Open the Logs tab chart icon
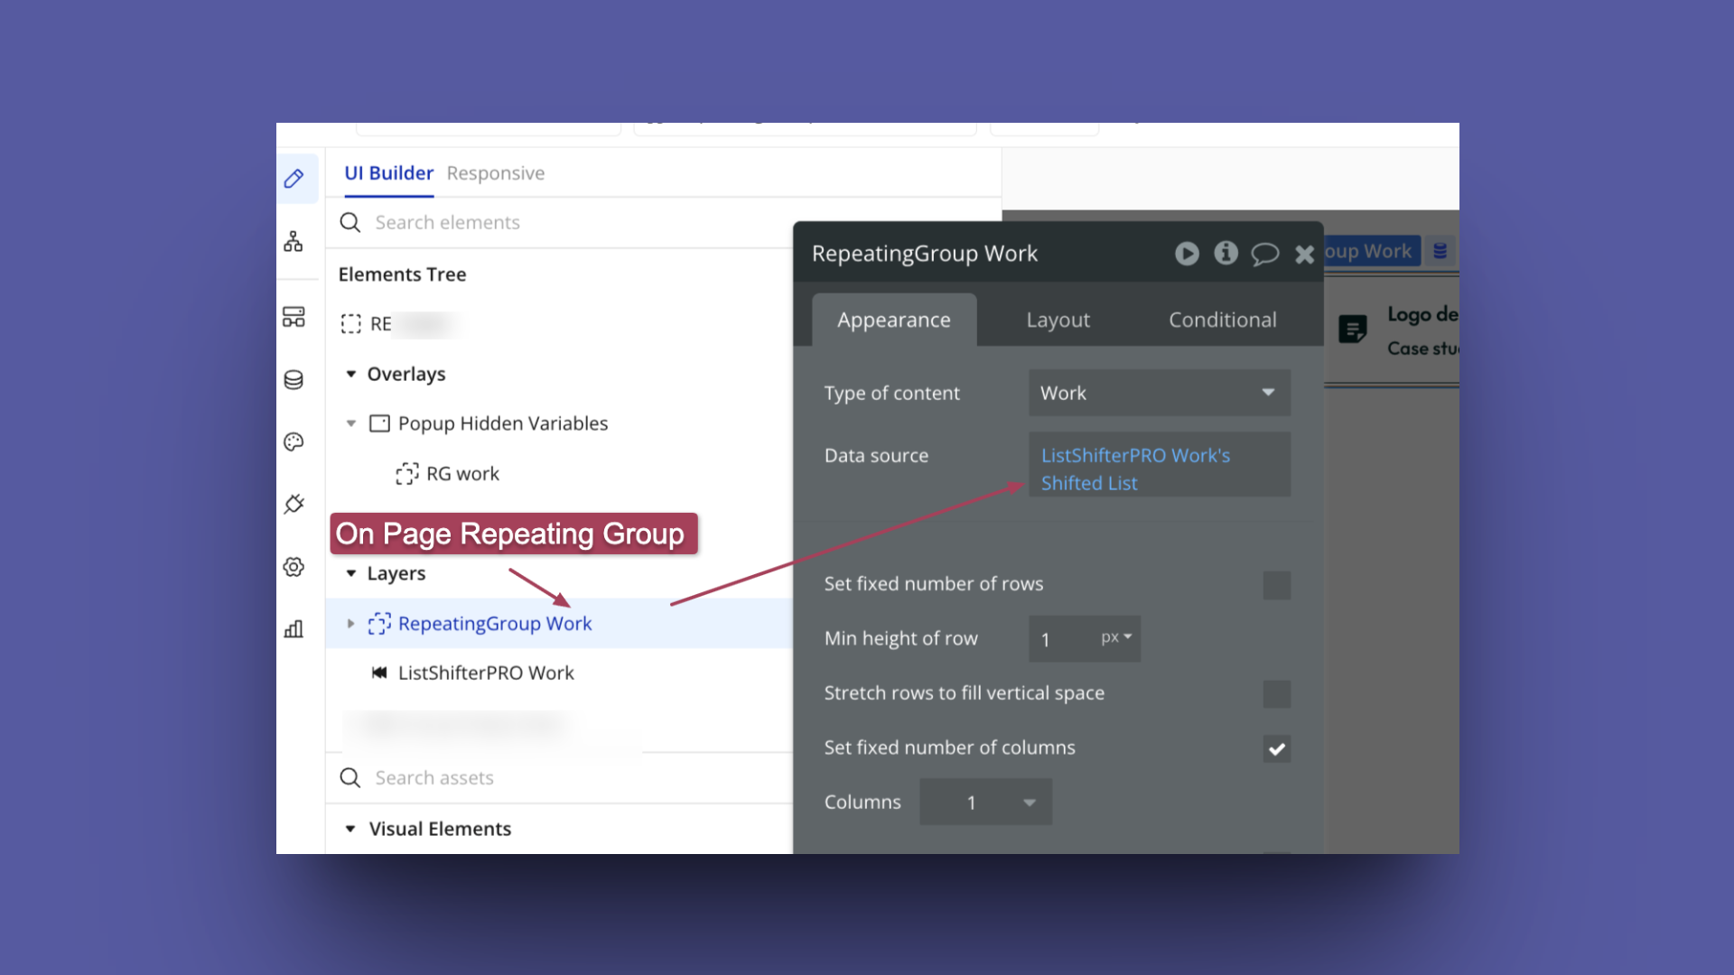This screenshot has height=975, width=1734. click(294, 629)
